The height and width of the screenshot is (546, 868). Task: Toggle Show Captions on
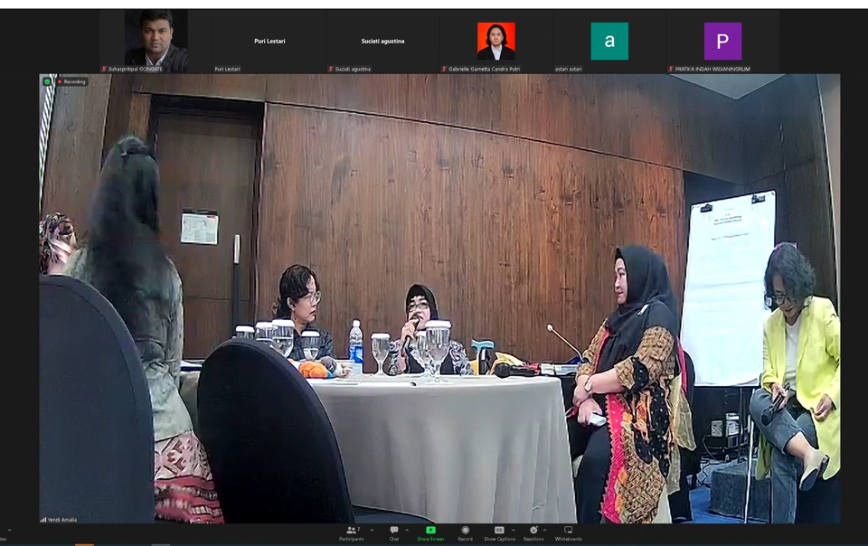tap(499, 532)
